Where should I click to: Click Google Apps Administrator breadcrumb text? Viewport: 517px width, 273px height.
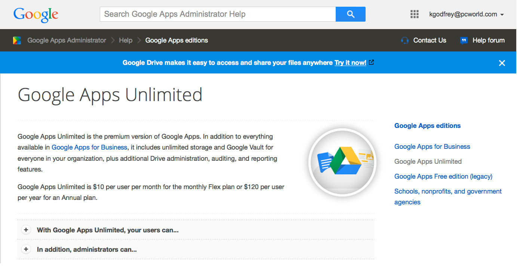(67, 40)
